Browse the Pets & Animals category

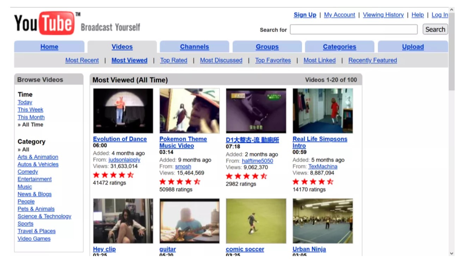(36, 209)
